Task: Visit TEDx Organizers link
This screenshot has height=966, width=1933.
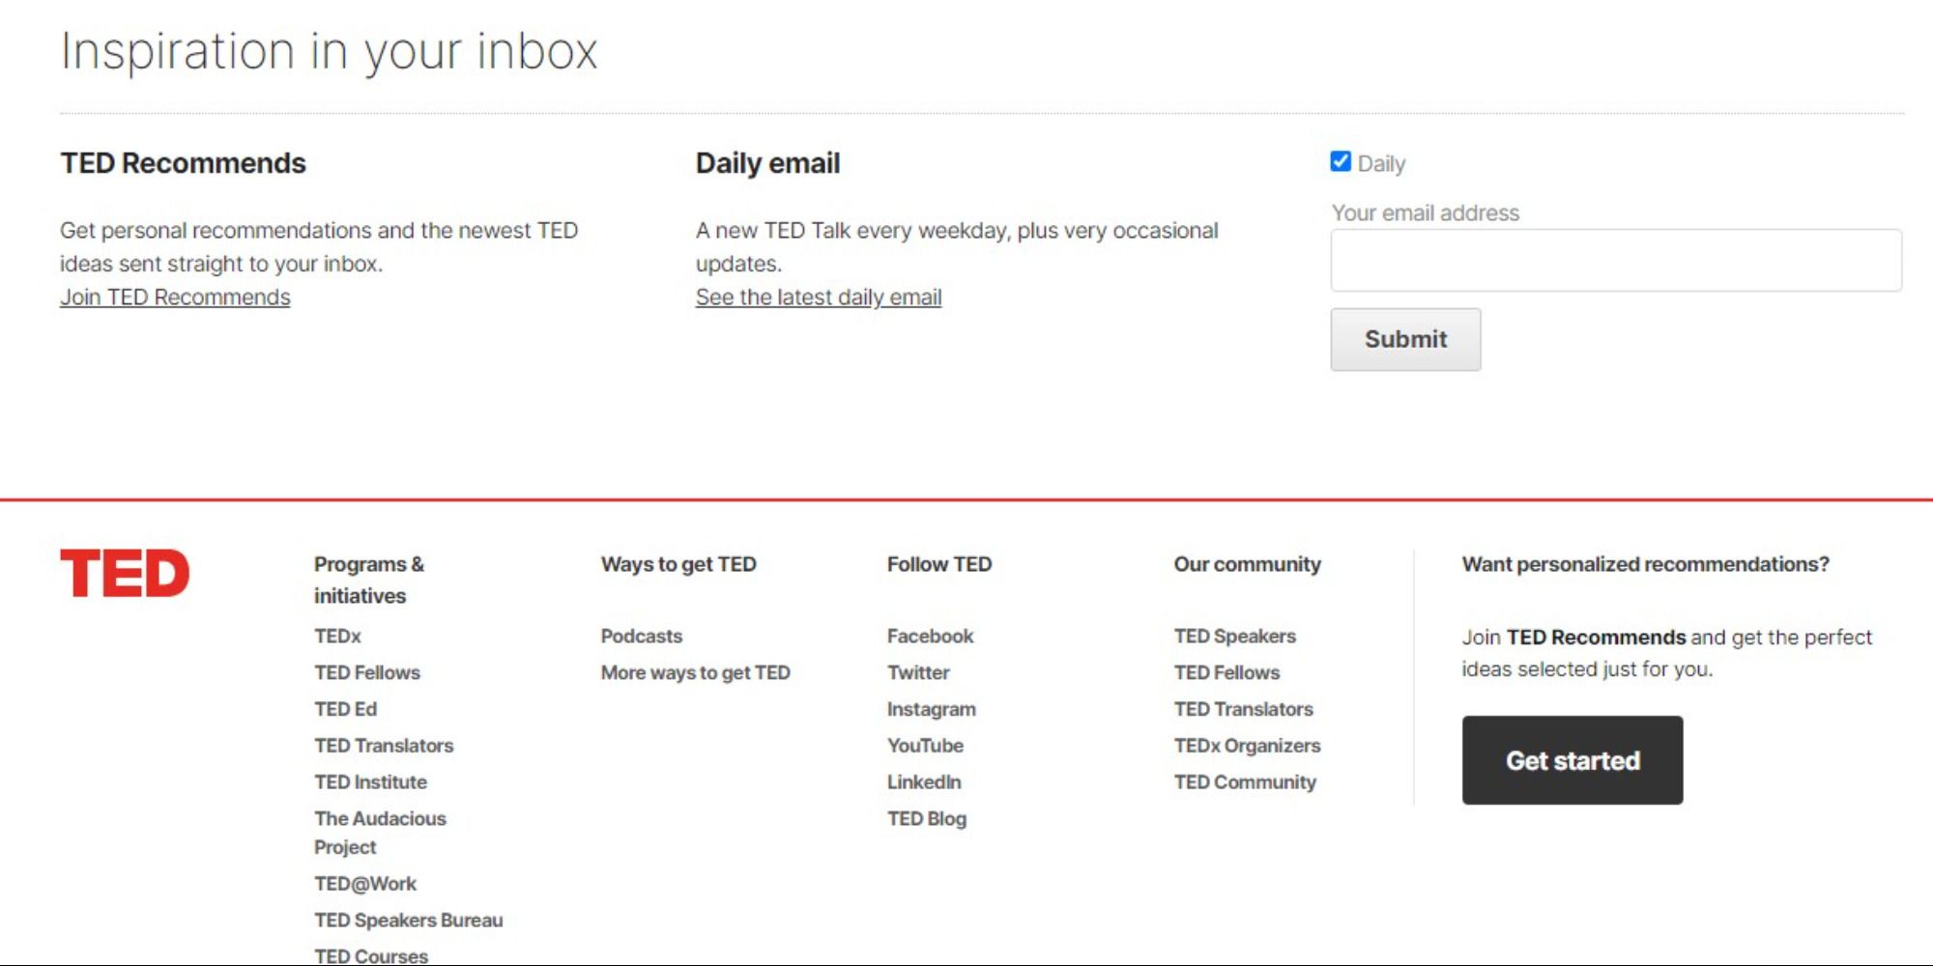Action: 1247,747
